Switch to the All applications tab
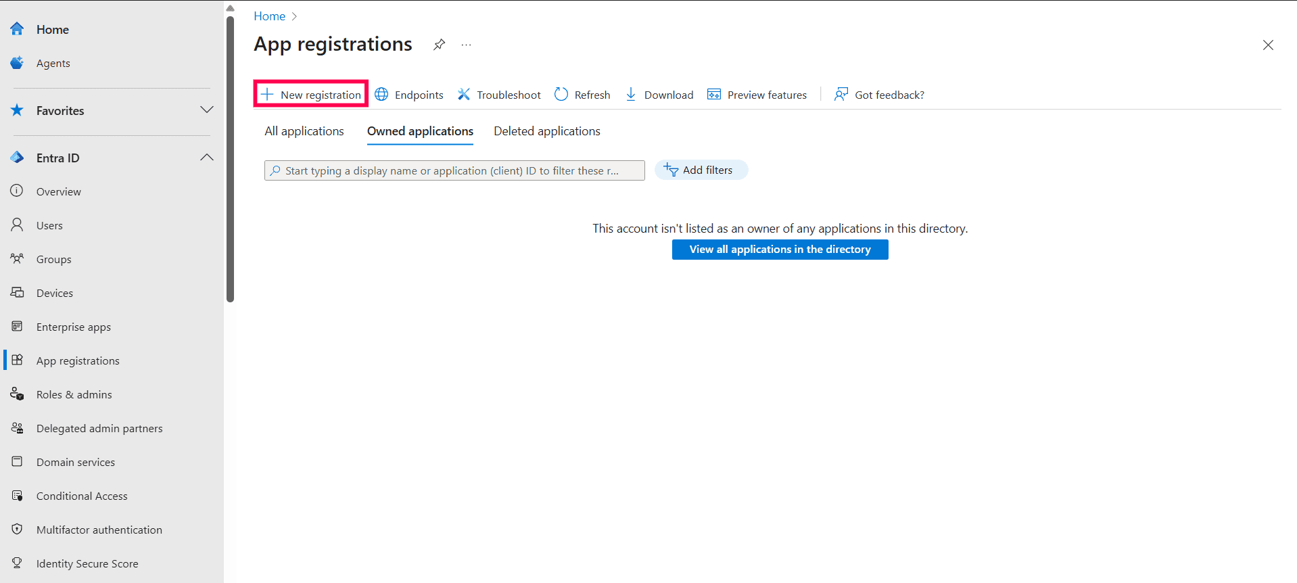The height and width of the screenshot is (583, 1297). (x=304, y=131)
